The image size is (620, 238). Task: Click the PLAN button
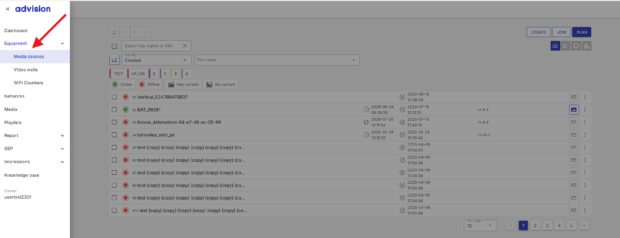tap(582, 32)
